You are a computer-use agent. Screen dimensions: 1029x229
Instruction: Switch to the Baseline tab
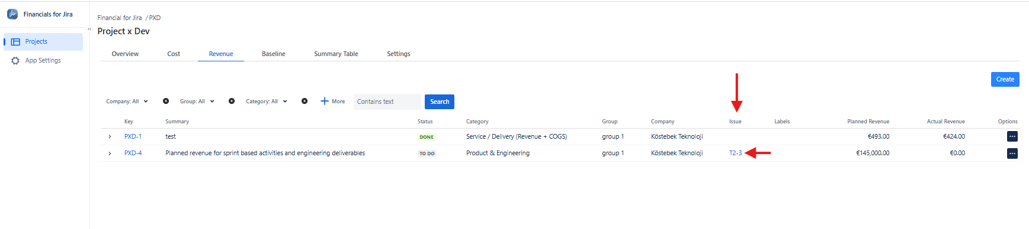click(274, 54)
